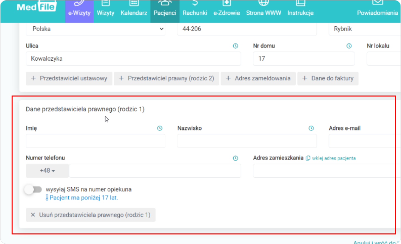Open the Rachunki tab

coord(195,11)
